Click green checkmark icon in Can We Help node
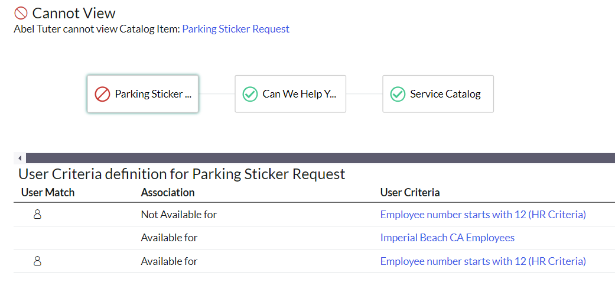The width and height of the screenshot is (615, 285). click(250, 94)
